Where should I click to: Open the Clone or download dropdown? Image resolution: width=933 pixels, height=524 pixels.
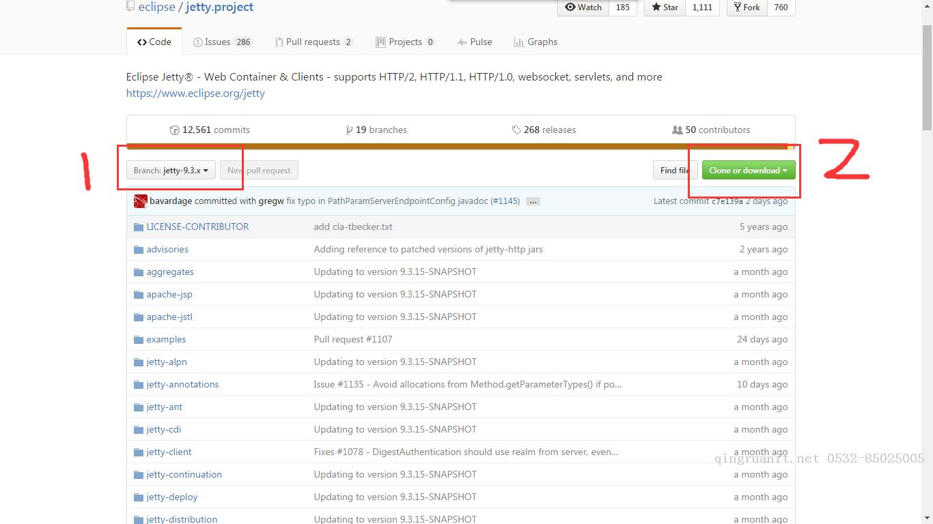(x=749, y=171)
